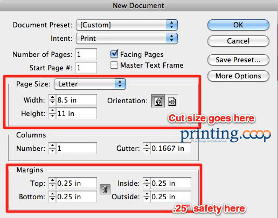Screen dimensions: 278x218
Task: Click Height stepper arrows
Action: point(52,113)
